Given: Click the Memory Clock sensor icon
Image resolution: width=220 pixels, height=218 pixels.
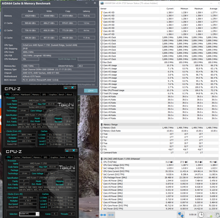Looking at the screenshot, I should [102, 127].
